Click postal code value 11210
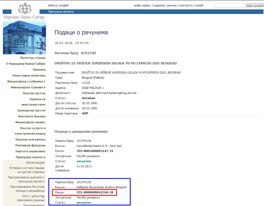The height and width of the screenshot is (206, 264). tap(86, 83)
